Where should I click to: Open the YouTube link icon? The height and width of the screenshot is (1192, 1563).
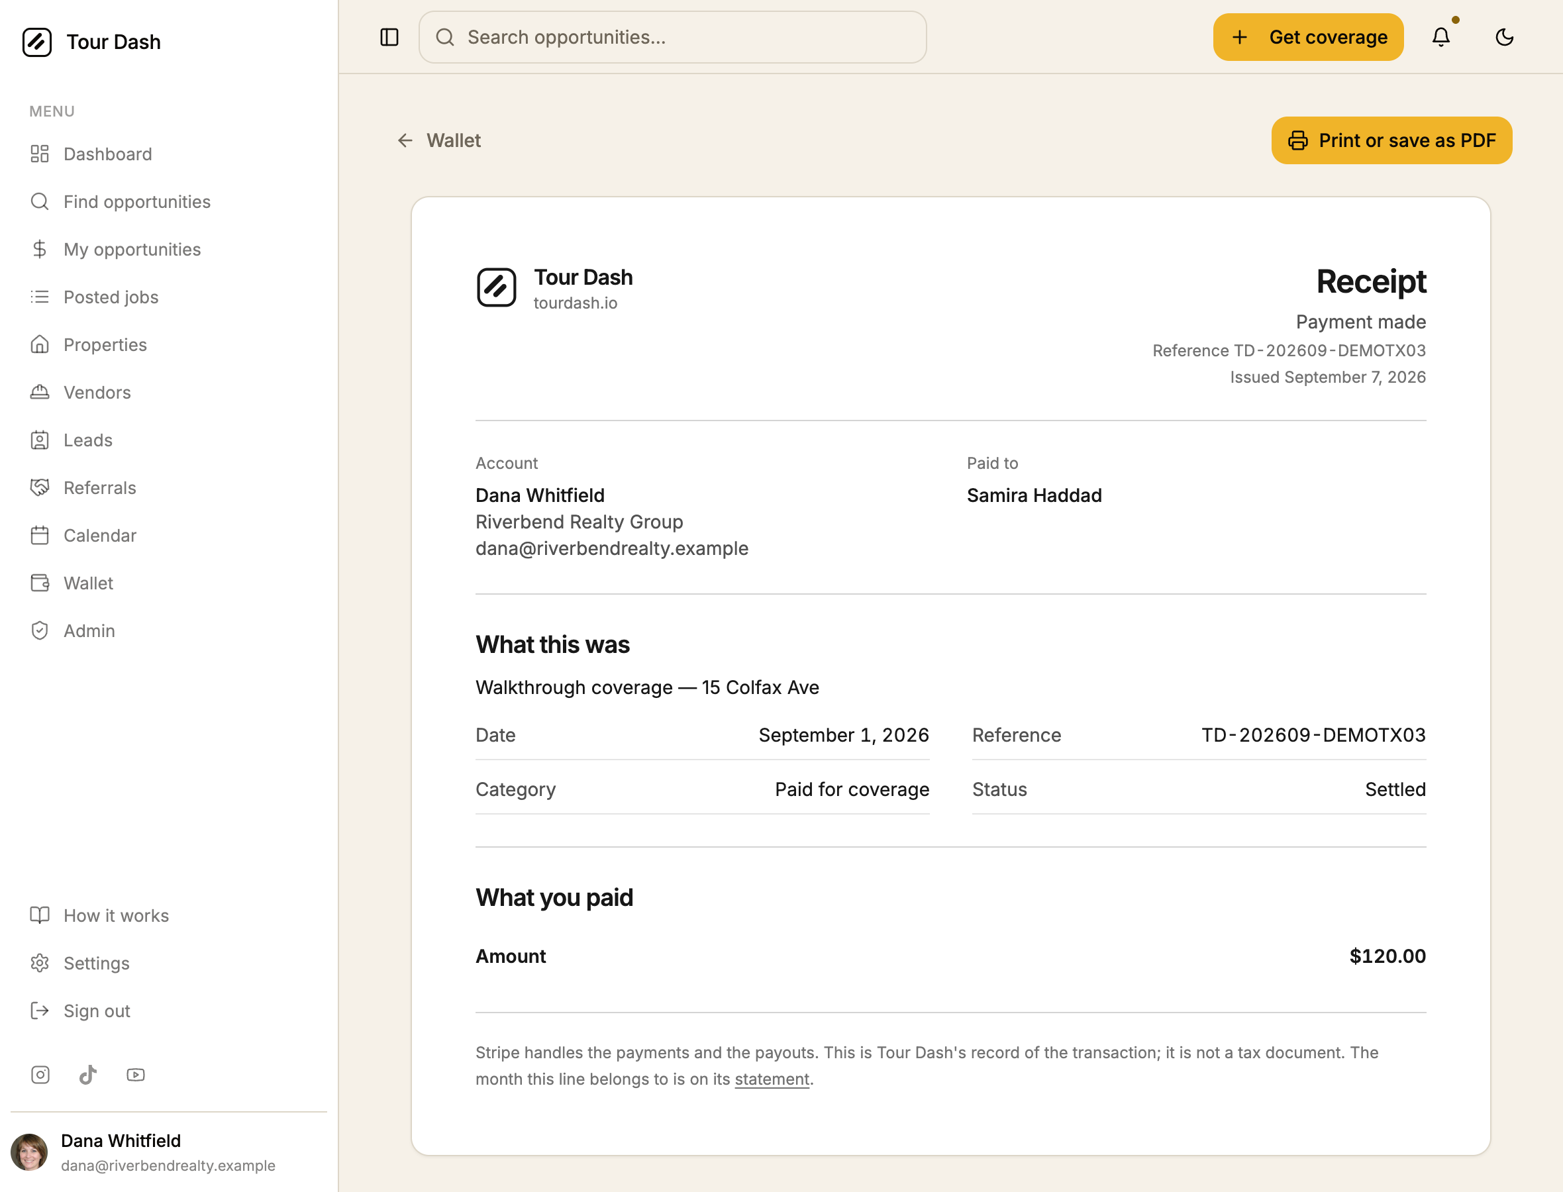136,1074
